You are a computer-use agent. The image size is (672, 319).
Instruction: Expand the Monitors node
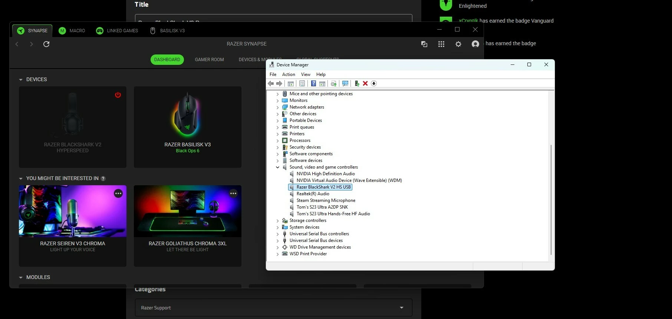[277, 100]
